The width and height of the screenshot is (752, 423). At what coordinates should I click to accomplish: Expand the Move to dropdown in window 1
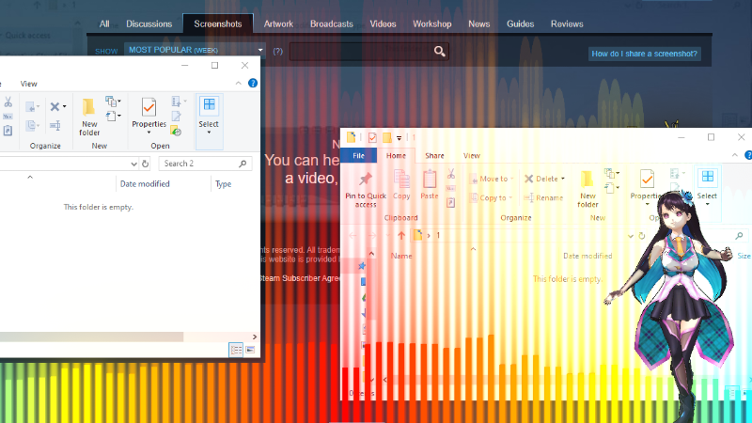tap(512, 179)
